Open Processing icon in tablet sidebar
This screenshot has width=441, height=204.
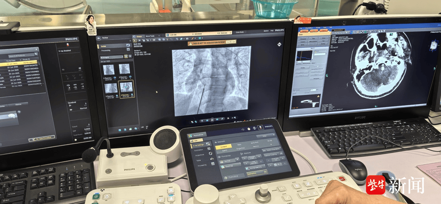point(212,164)
